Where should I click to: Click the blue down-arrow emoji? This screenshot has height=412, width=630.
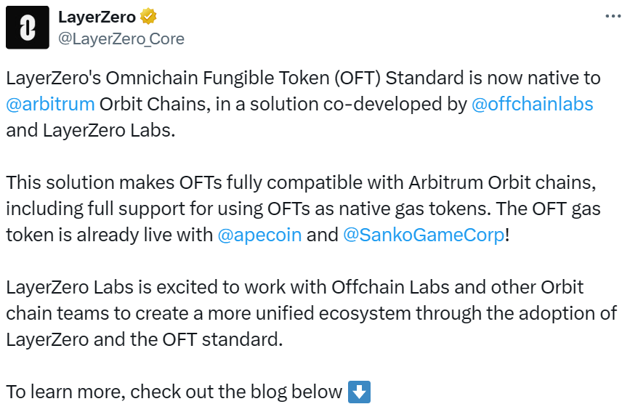[x=360, y=392]
